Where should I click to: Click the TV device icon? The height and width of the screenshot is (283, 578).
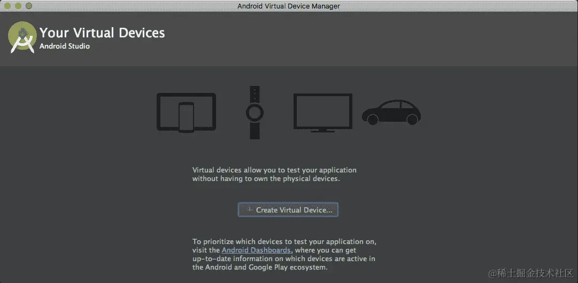coord(323,113)
